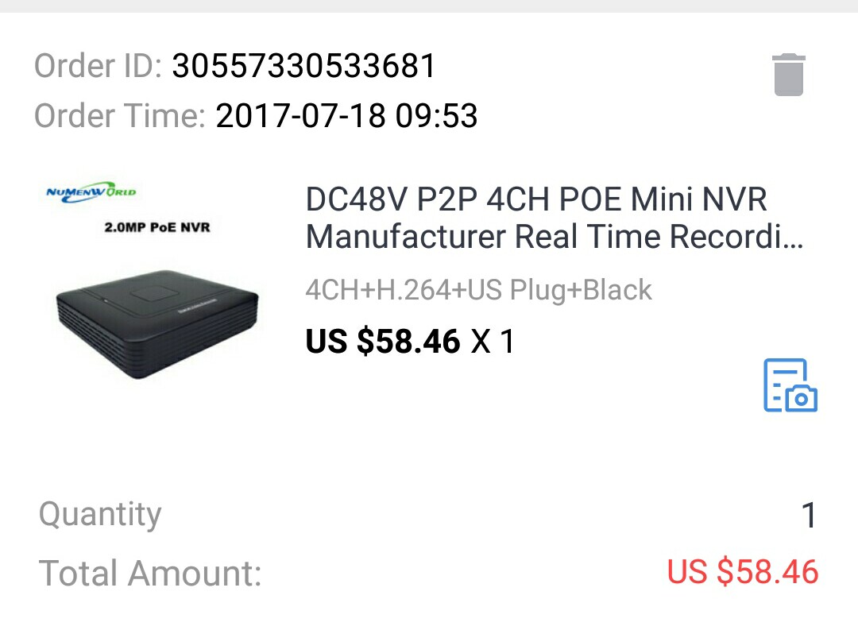Viewport: 858px width, 634px height.
Task: Tap the NumenWorld logo in product image
Action: 91,192
